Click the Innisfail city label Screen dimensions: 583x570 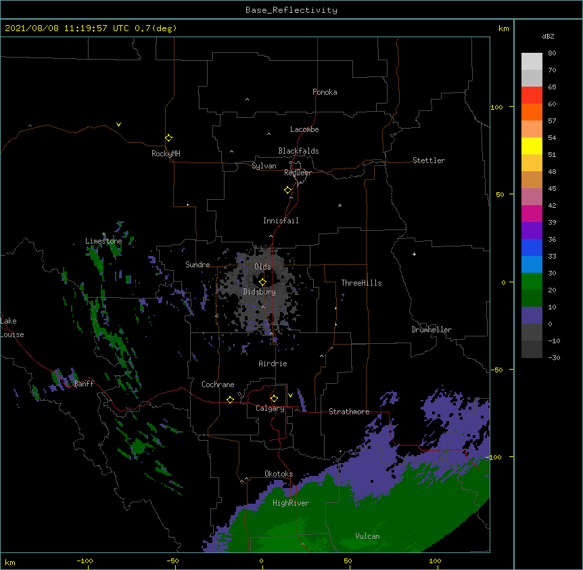281,221
